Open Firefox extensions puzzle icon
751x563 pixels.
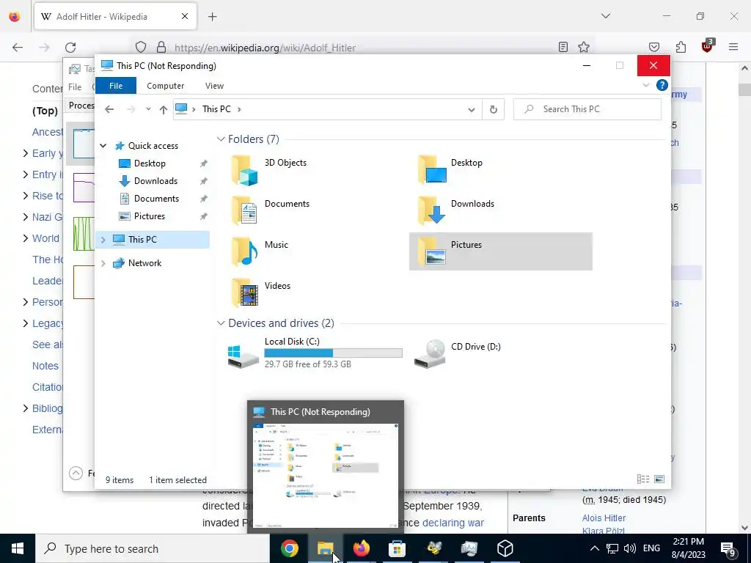681,47
